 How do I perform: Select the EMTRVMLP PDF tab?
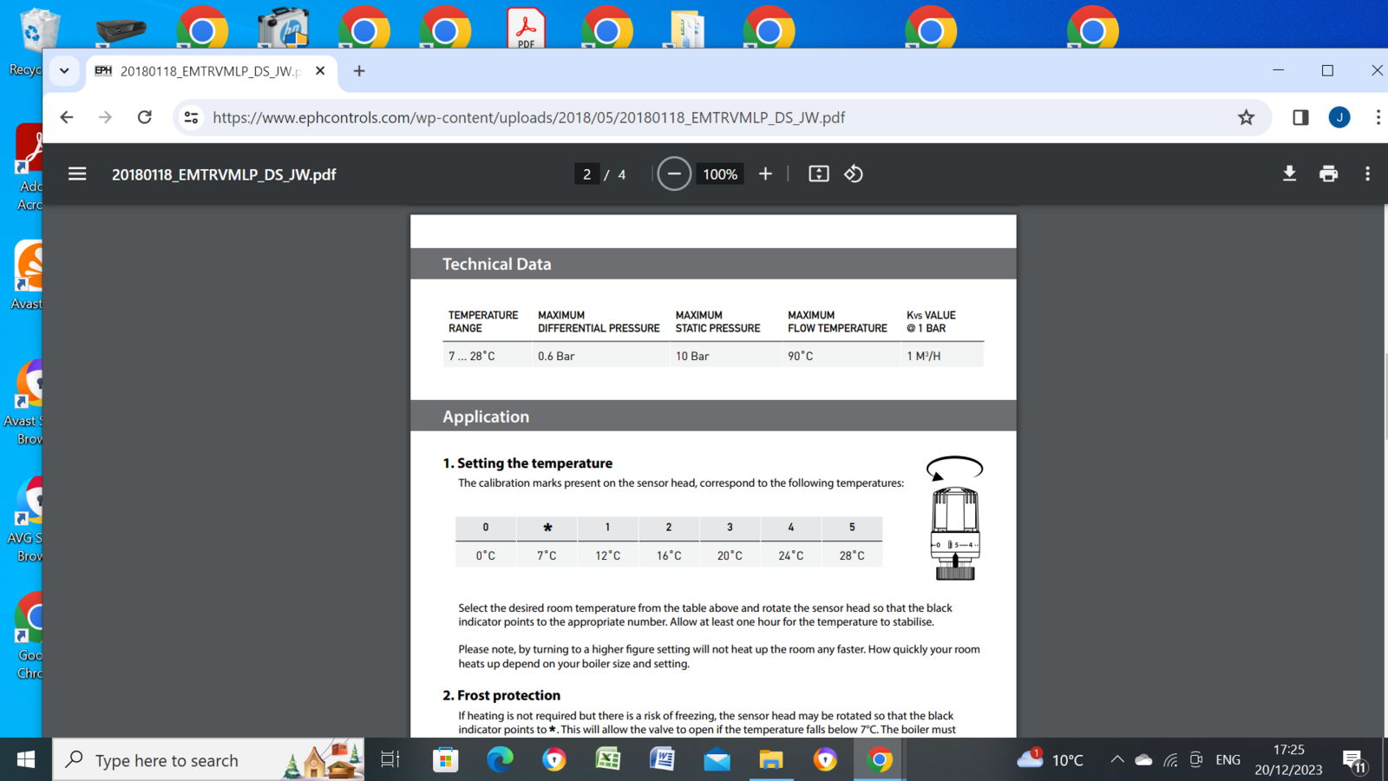tap(208, 71)
